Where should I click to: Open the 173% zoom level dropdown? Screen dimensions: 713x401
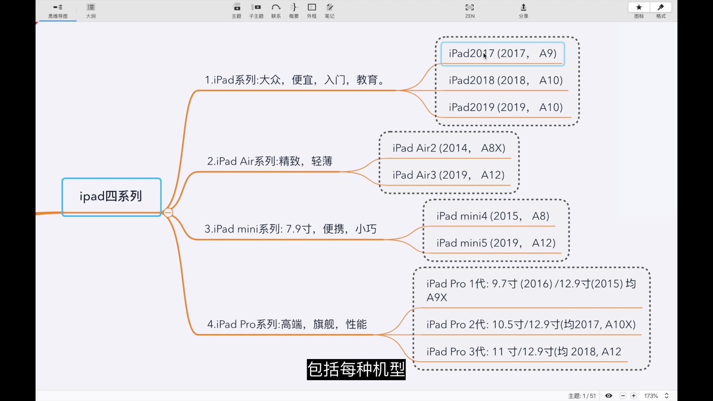tap(651, 396)
